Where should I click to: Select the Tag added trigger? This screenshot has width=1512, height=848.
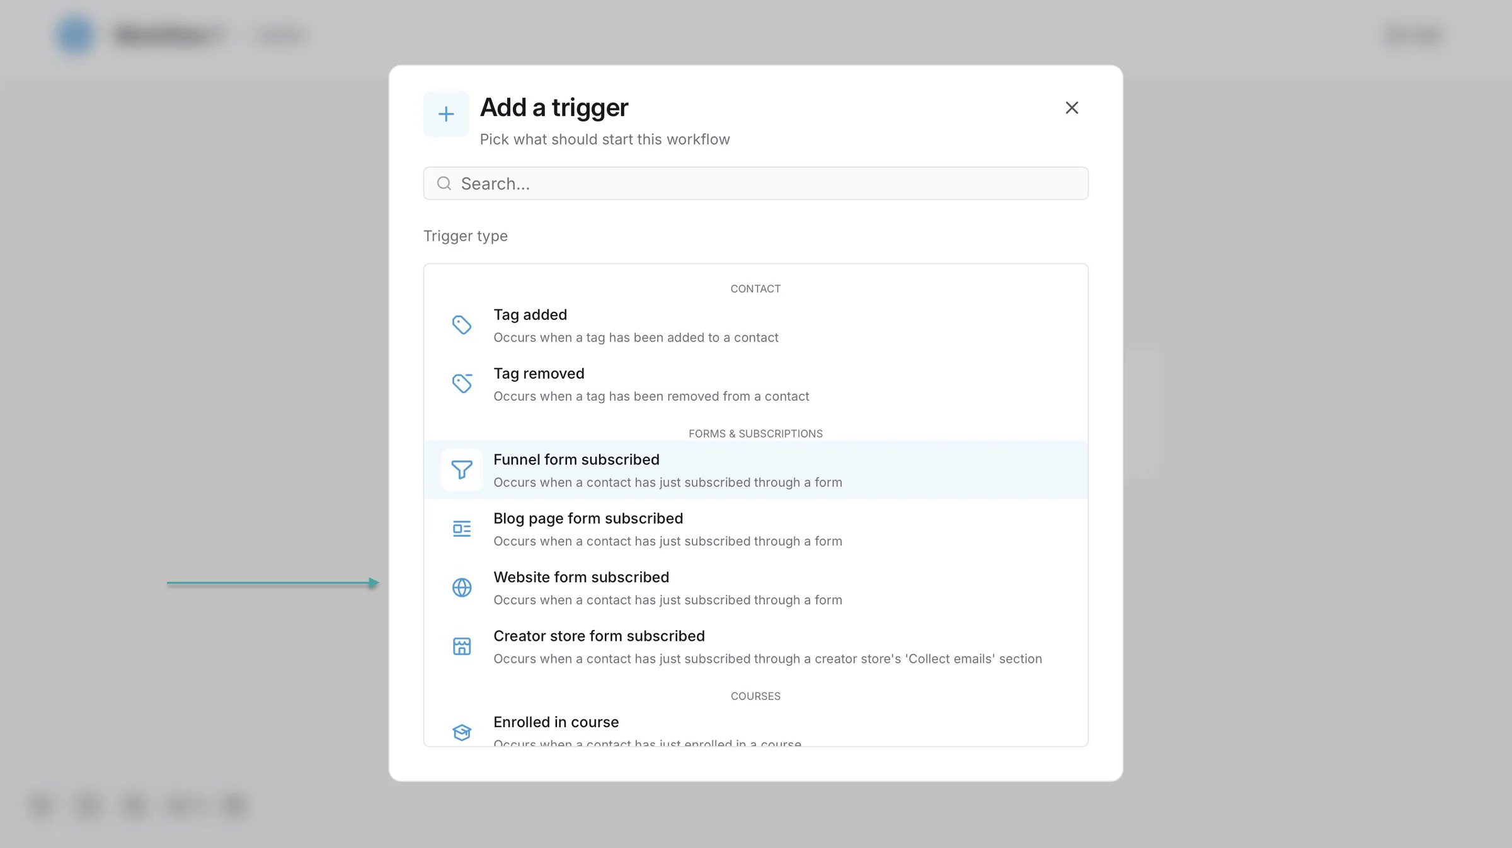click(x=755, y=325)
